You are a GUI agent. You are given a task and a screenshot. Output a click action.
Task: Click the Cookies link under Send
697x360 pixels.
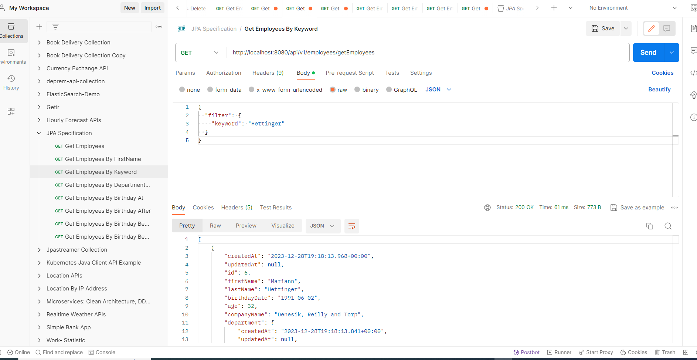663,73
